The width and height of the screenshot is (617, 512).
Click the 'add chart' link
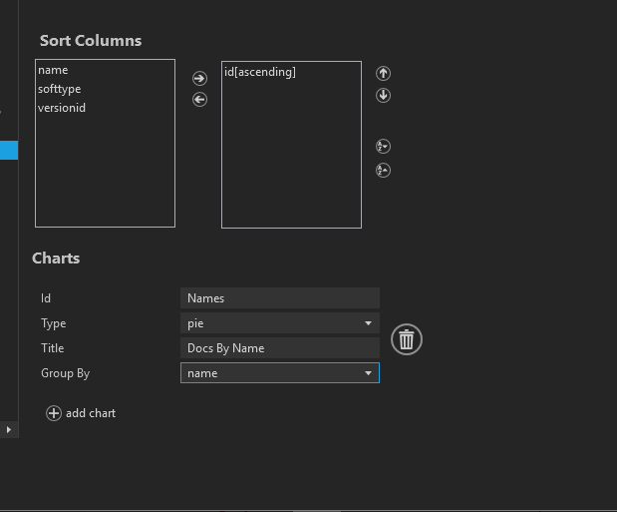pyautogui.click(x=91, y=413)
